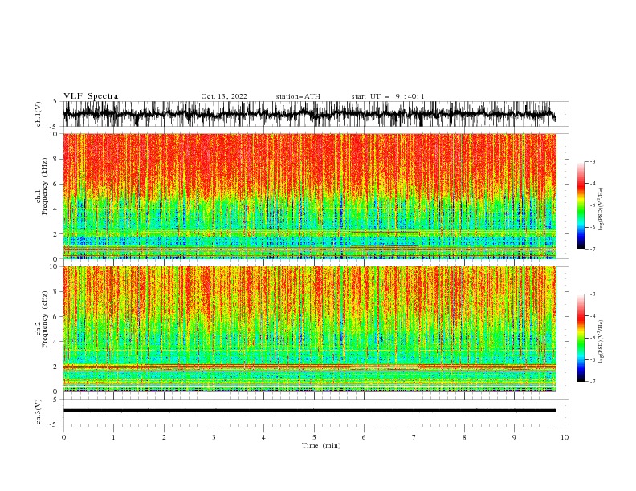This screenshot has height=491, width=636.
Task: Click time-axis tick label "2"
Action: (x=164, y=437)
